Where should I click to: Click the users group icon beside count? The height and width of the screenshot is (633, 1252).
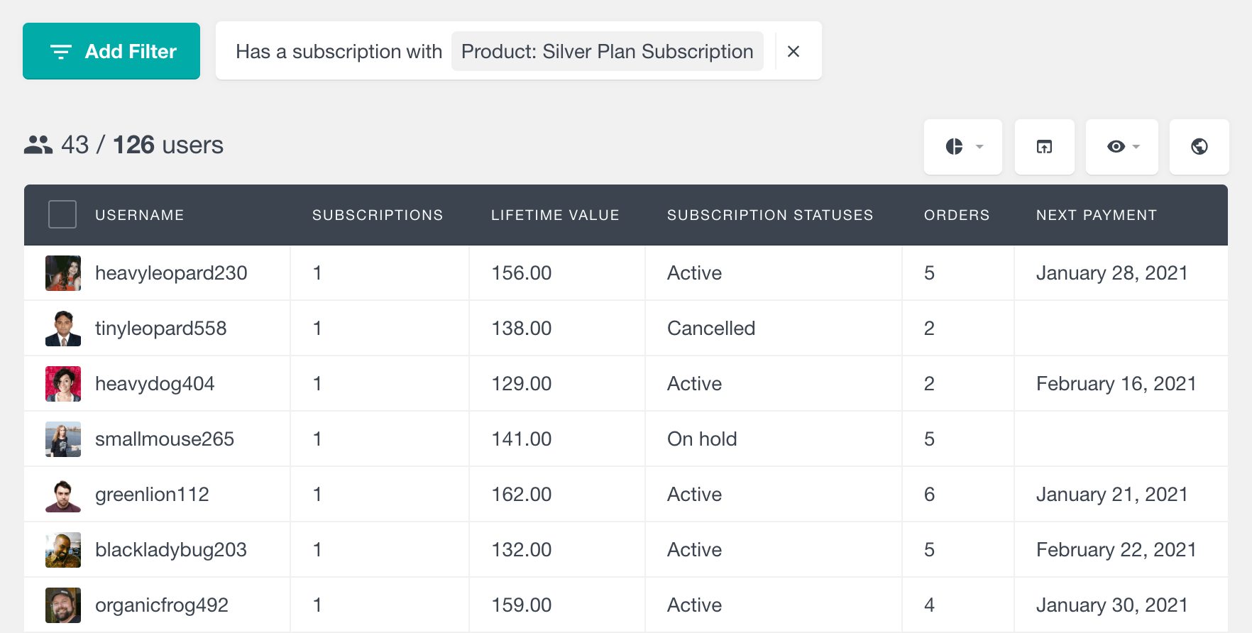(x=38, y=145)
